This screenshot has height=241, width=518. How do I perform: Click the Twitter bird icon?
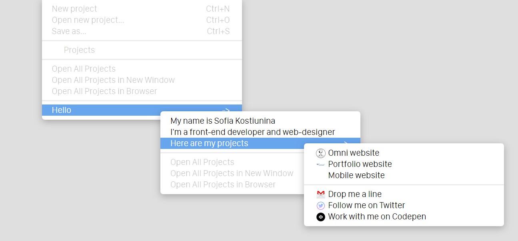[320, 206]
